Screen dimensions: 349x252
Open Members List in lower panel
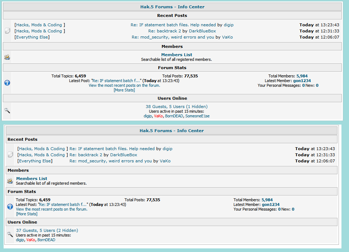(x=32, y=179)
